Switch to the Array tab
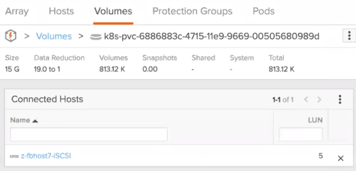Viewport: 356px width, 171px height. point(17,11)
